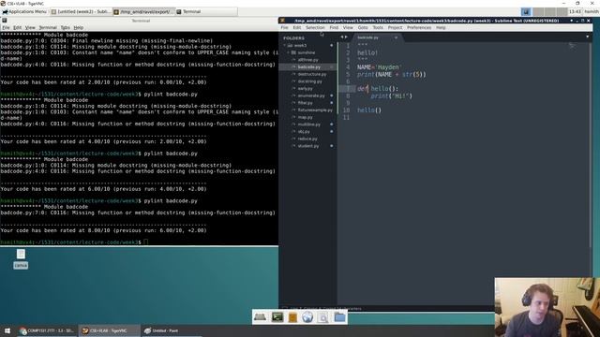Open Sublime Text's Selection menu
Viewport: 600px width, 337px height.
[315, 27]
